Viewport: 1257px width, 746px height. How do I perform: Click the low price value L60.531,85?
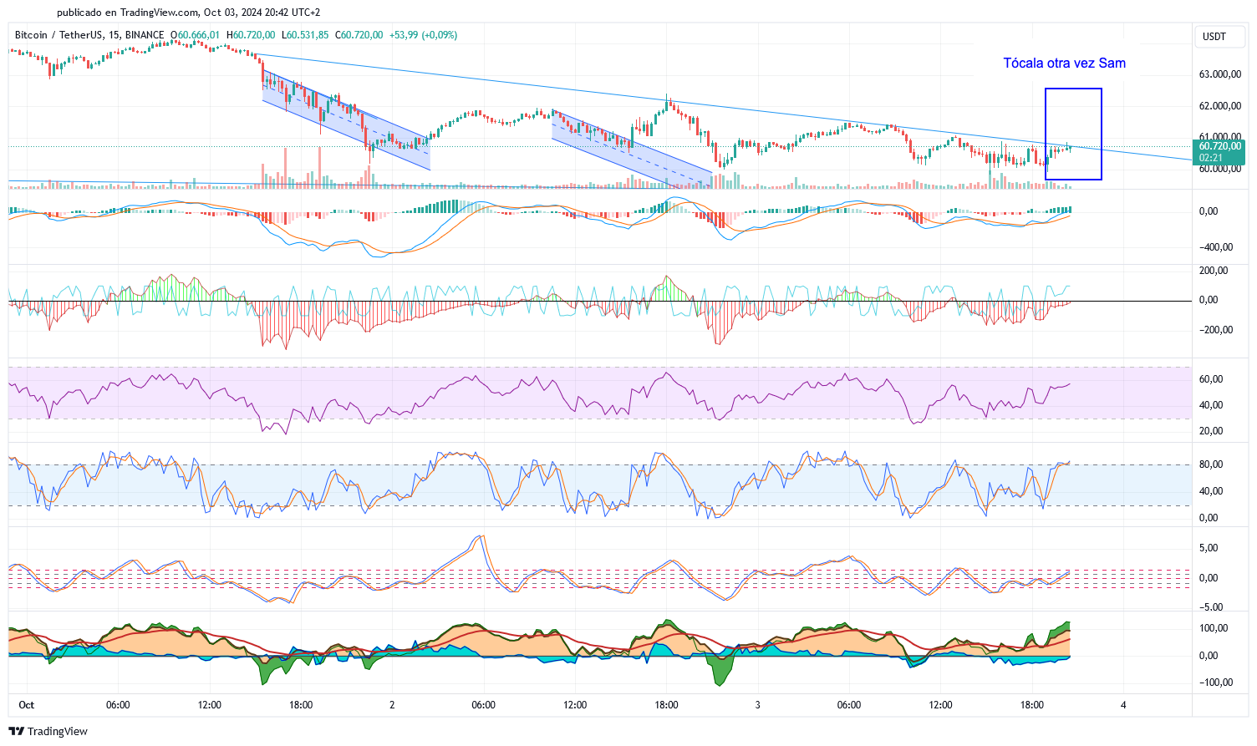(305, 35)
